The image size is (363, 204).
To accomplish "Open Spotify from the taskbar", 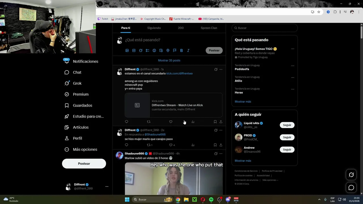I will (x=211, y=199).
